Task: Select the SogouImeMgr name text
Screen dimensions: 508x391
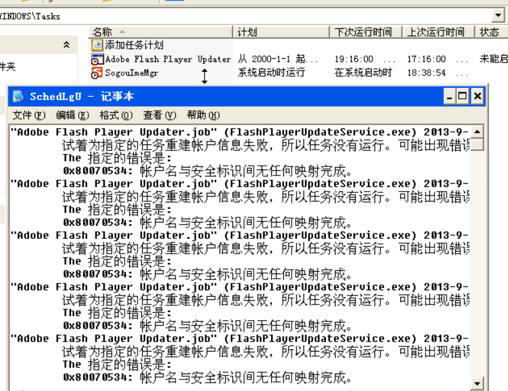Action: click(x=132, y=73)
